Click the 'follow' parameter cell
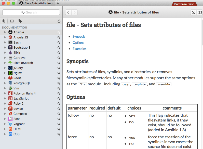Screen dimensions: 203x149 point(77,122)
